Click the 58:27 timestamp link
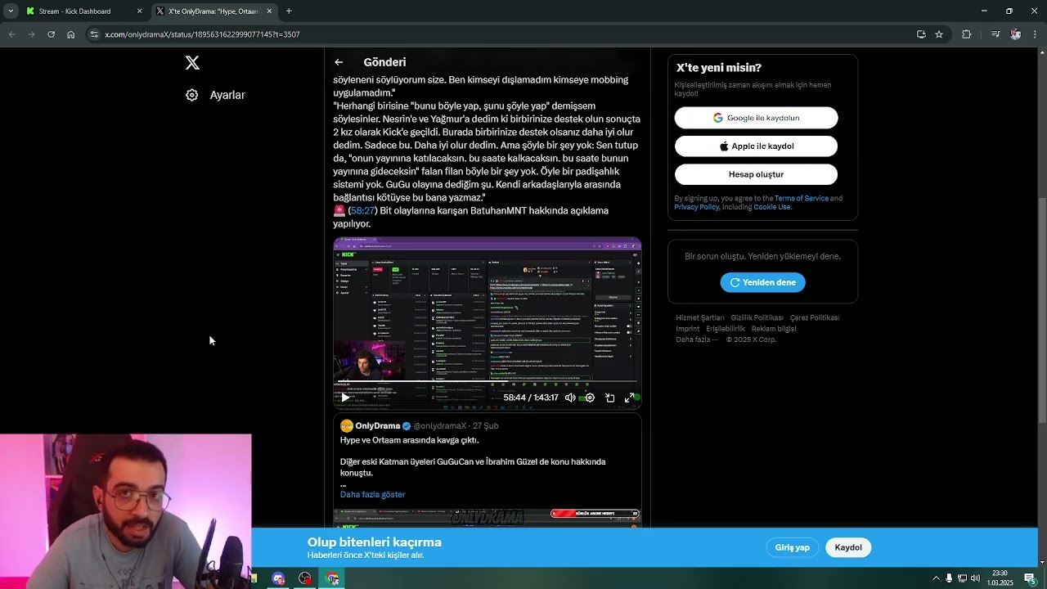 click(x=363, y=211)
